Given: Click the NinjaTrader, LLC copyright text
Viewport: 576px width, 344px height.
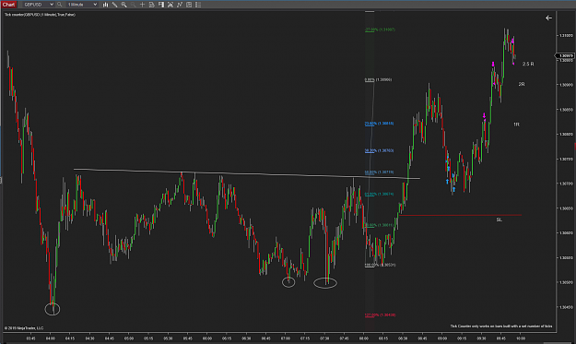Looking at the screenshot, I should pos(24,327).
